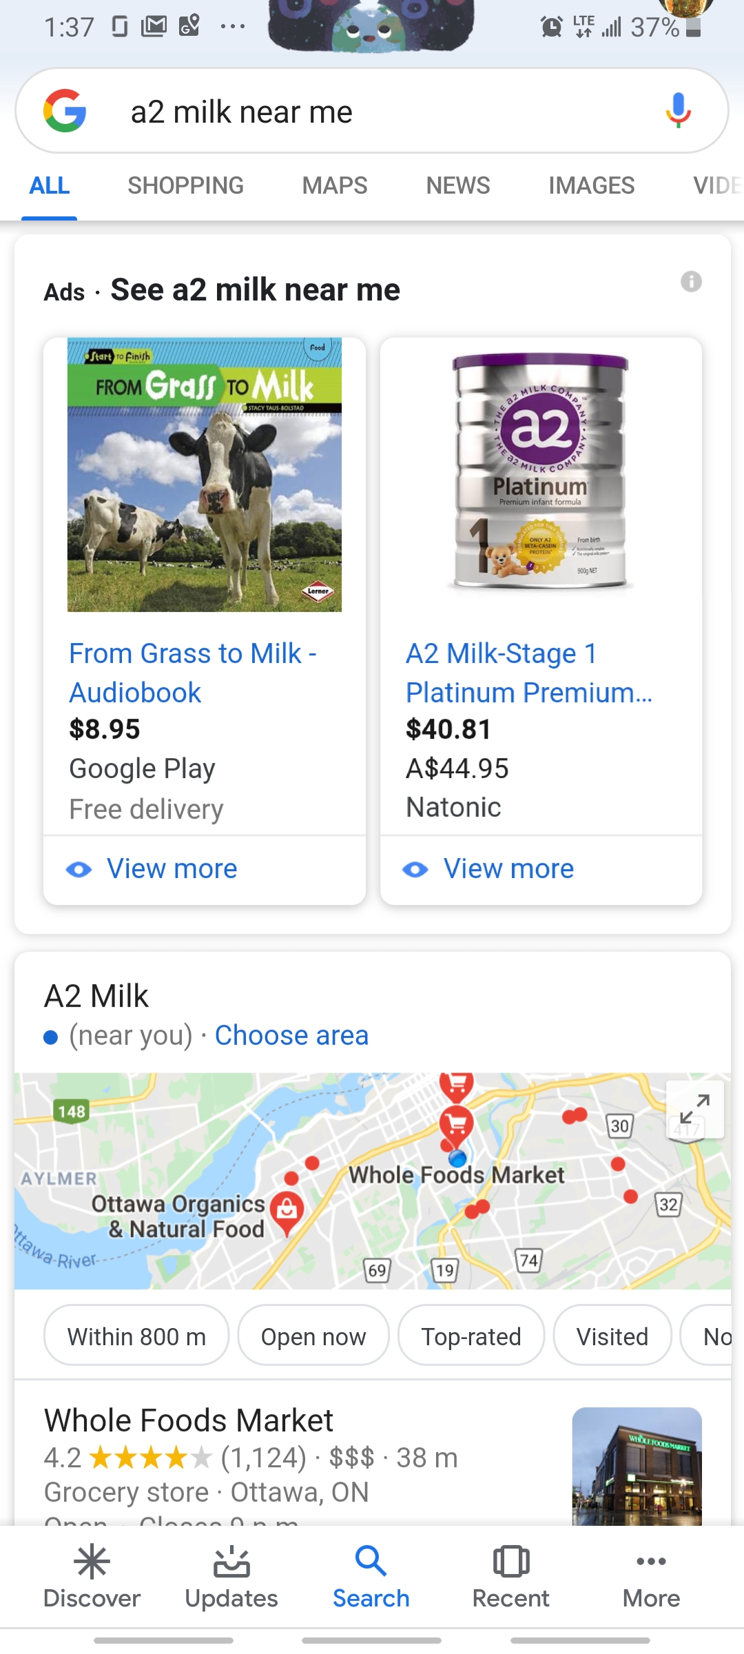Switch to the Maps tab

[335, 185]
